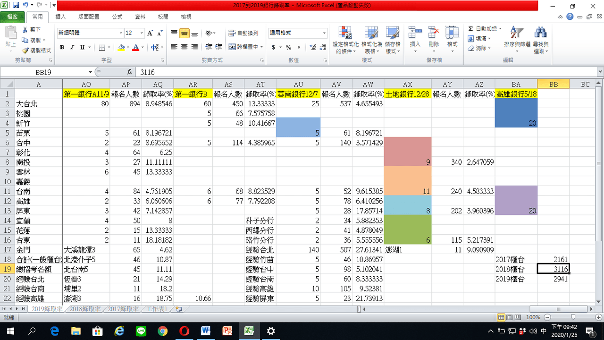Switch to the Formulas (公式) tab

[117, 17]
